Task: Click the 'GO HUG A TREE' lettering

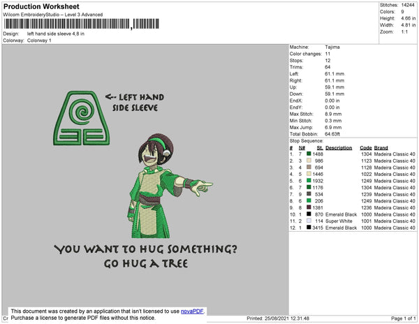Action: (x=146, y=264)
